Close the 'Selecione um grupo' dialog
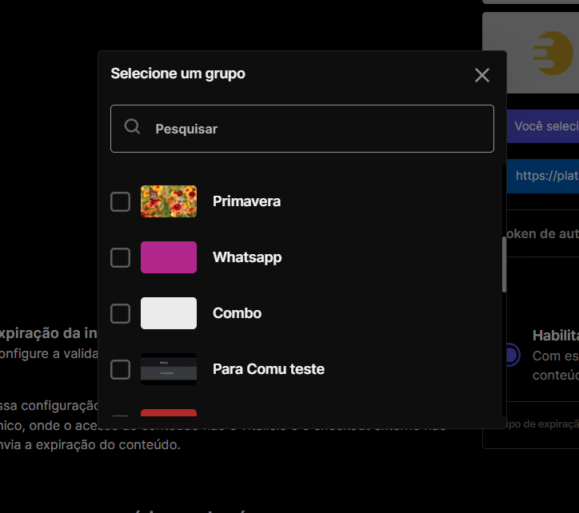This screenshot has height=513, width=579. (x=481, y=75)
